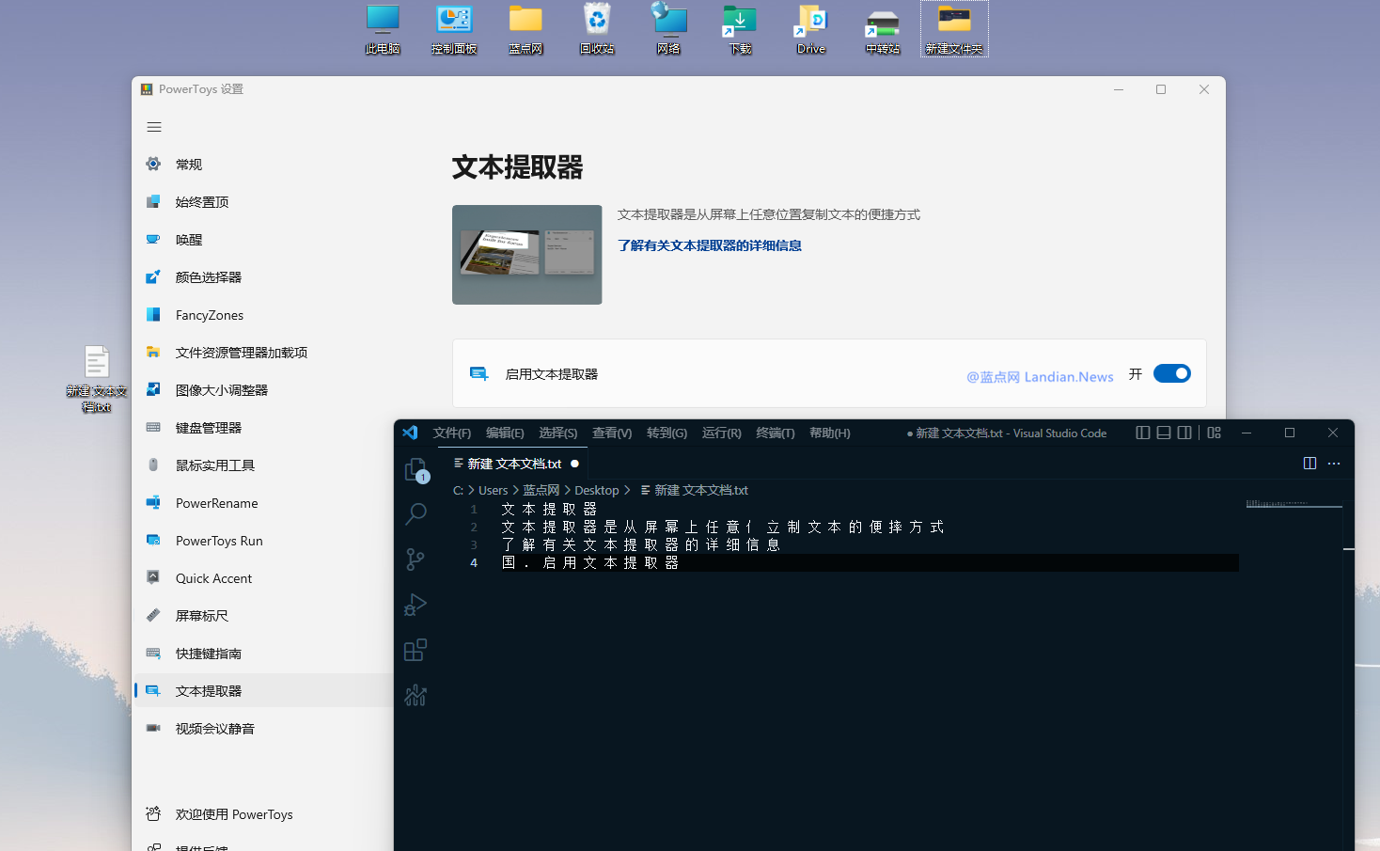The width and height of the screenshot is (1380, 851).
Task: Open Run and Debug in VS Code
Action: [416, 605]
